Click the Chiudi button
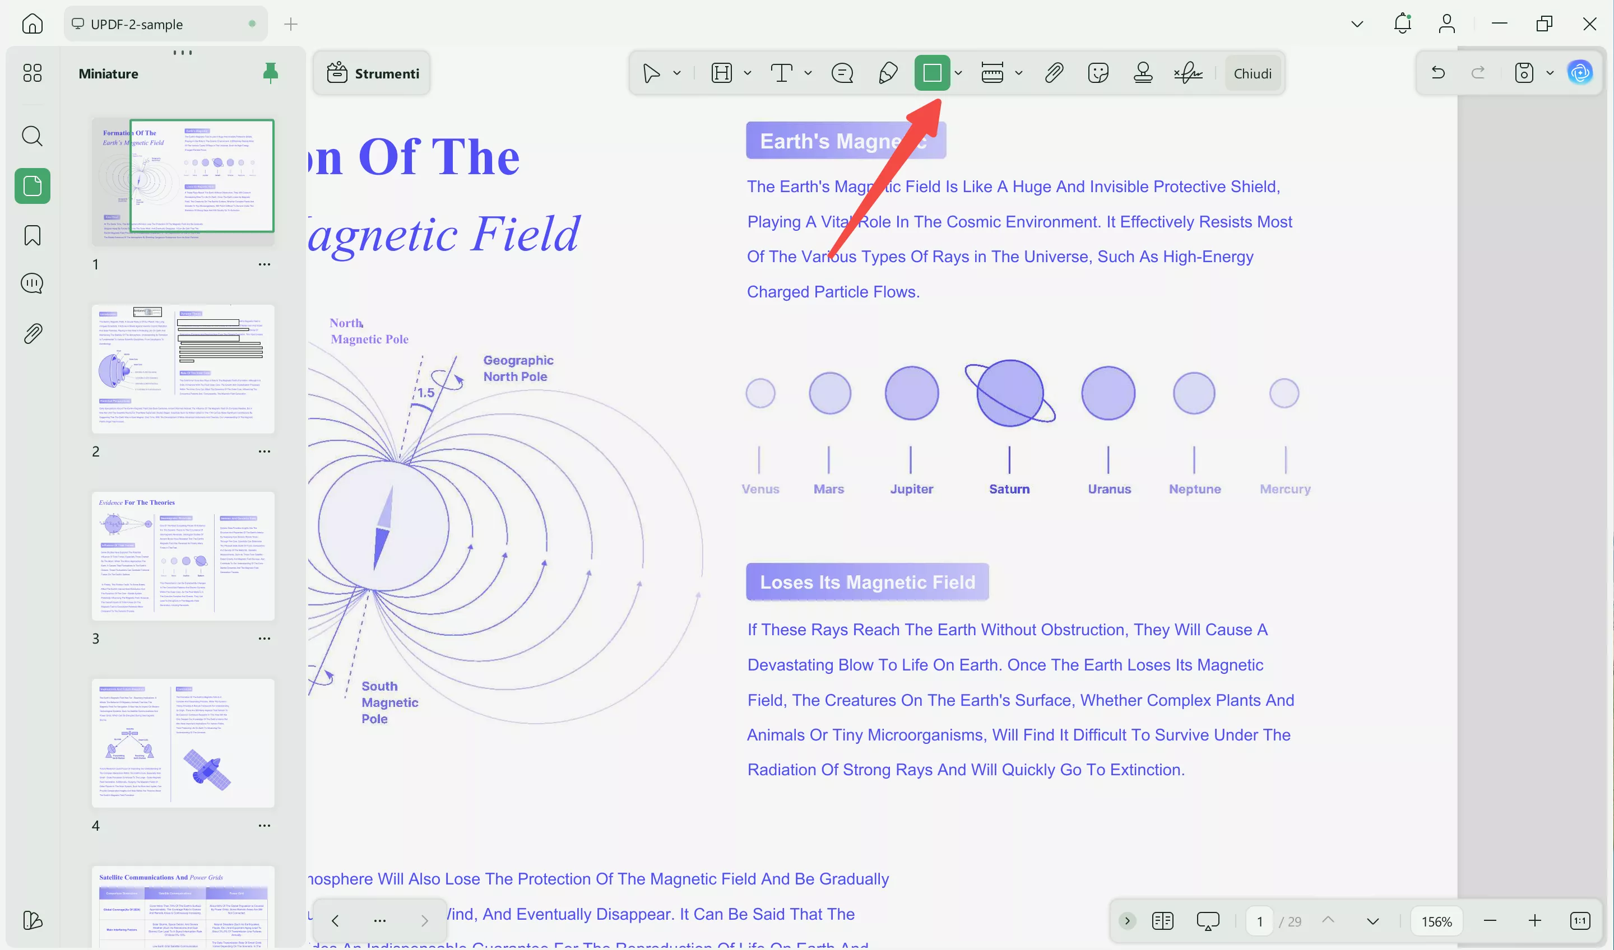This screenshot has height=950, width=1614. pyautogui.click(x=1252, y=73)
